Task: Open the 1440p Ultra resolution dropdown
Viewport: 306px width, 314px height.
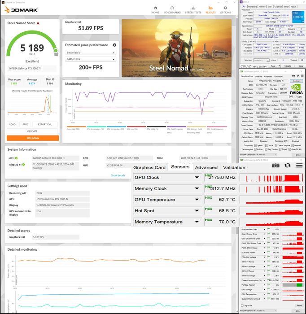Action: [91, 59]
